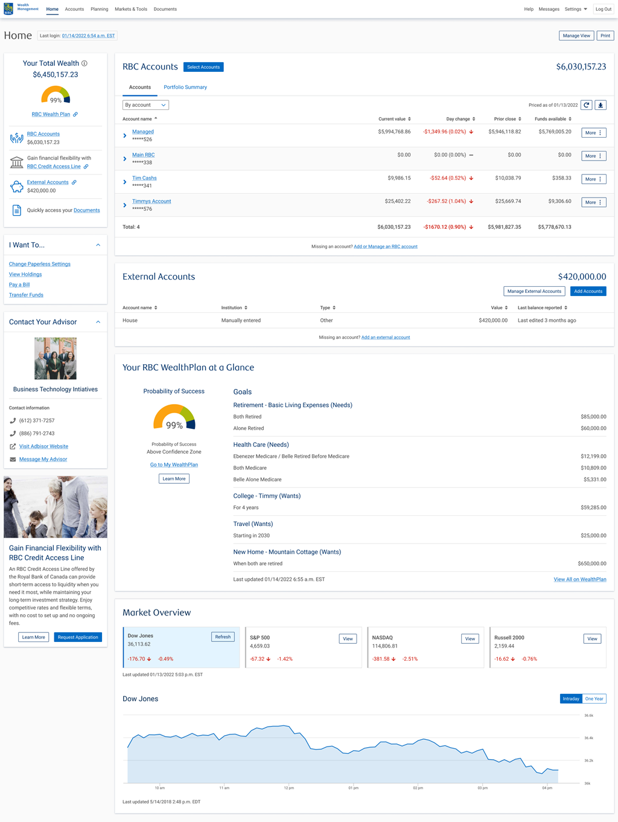Expand the Timmys Account row
The height and width of the screenshot is (822, 618).
125,205
